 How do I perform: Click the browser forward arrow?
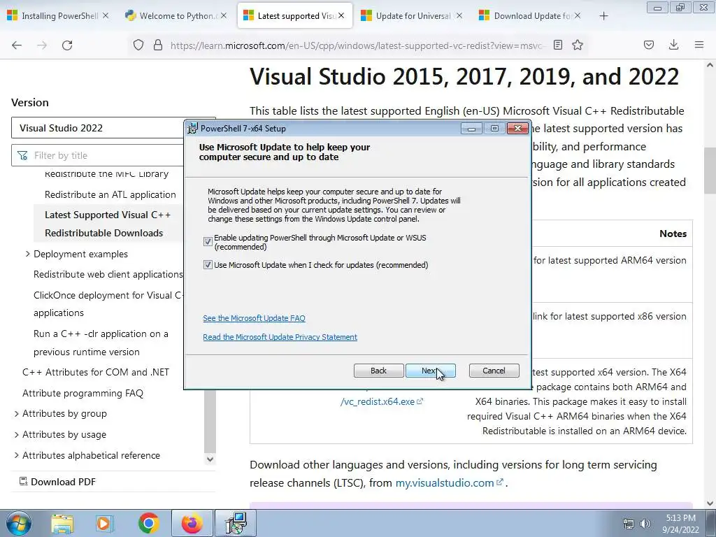pos(42,45)
